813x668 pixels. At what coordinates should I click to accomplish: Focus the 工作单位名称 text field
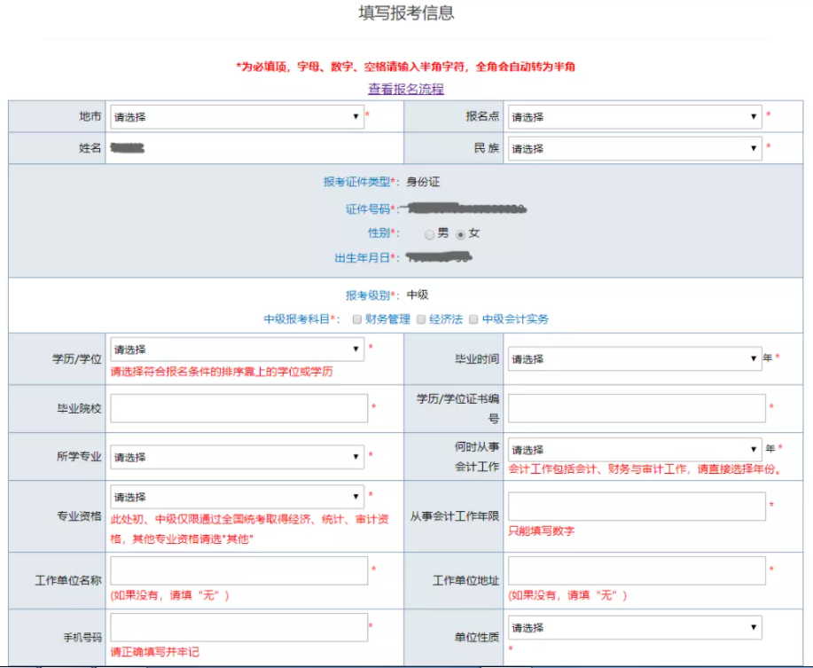[x=238, y=571]
